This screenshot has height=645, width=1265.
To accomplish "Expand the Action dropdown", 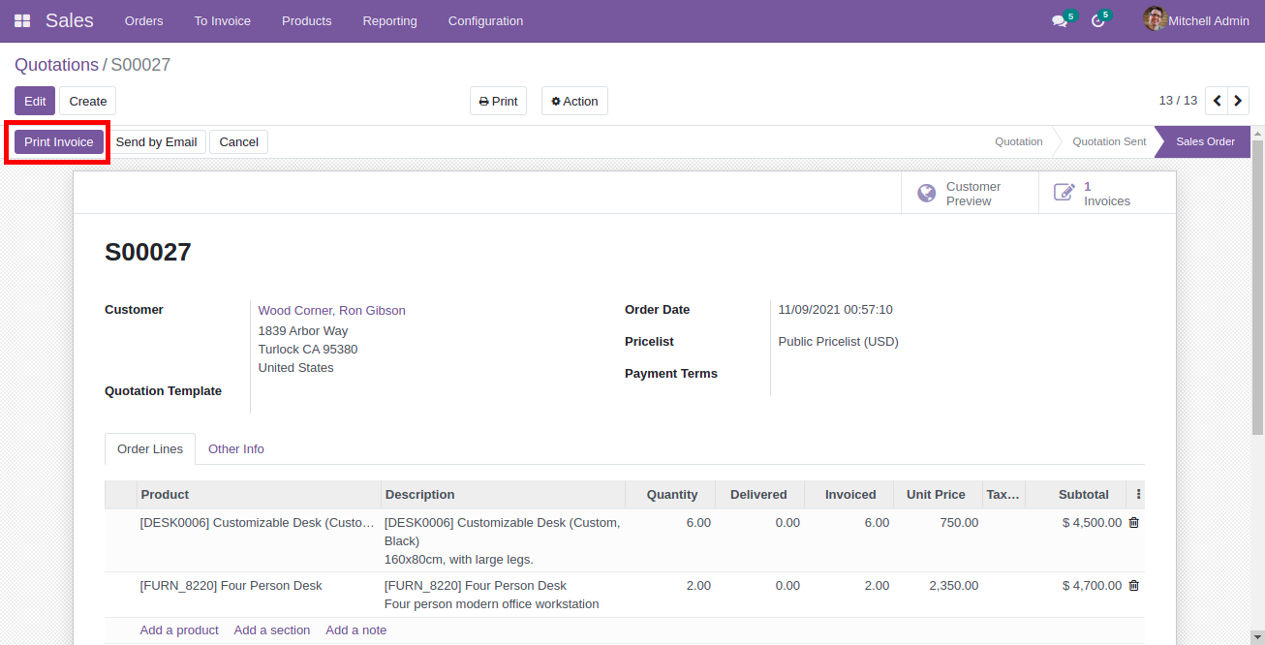I will click(574, 101).
